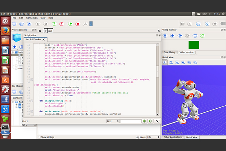
Task: Open the Find mode dropdown
Action: [113, 121]
